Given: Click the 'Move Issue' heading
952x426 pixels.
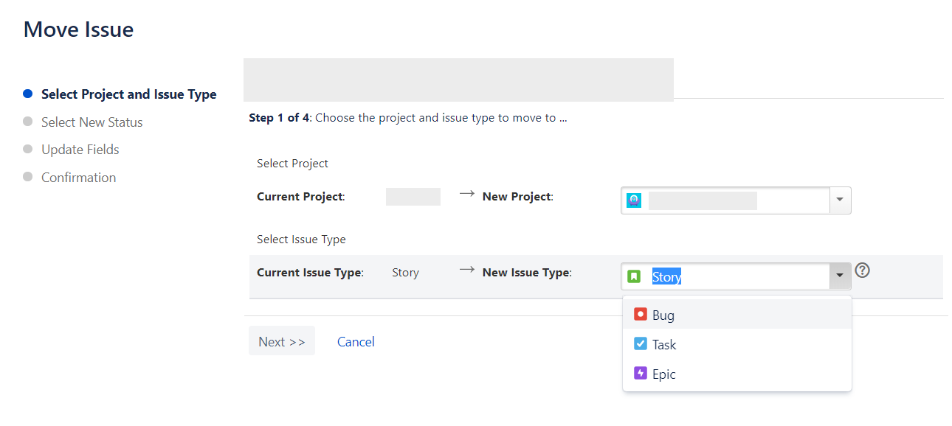Looking at the screenshot, I should [79, 29].
